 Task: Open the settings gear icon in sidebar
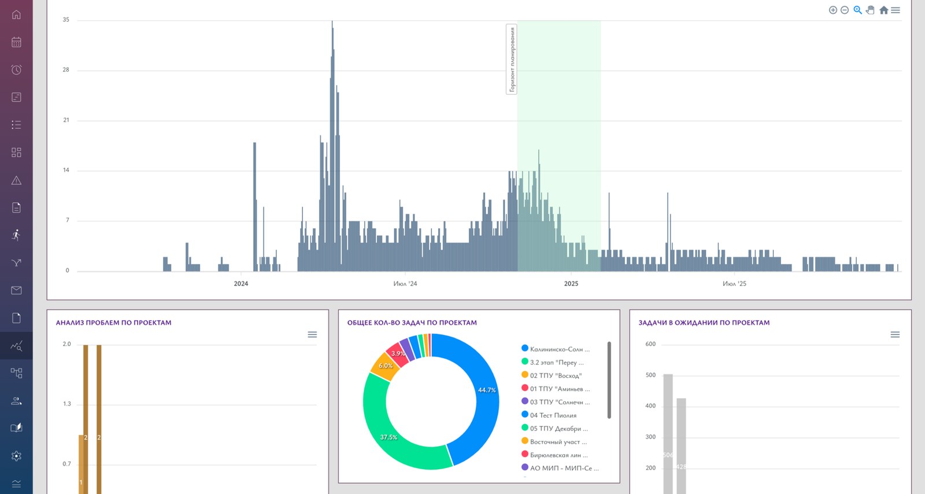(16, 456)
